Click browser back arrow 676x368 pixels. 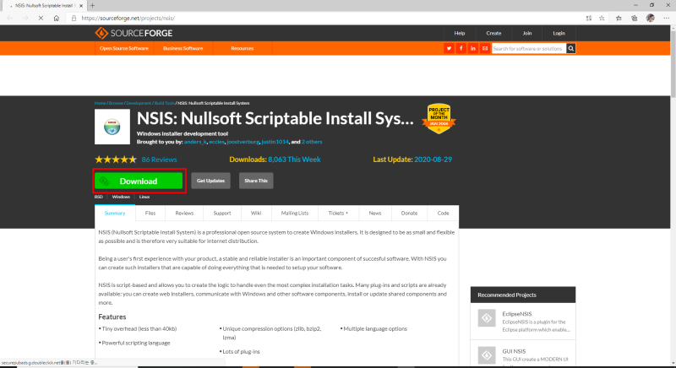(x=10, y=18)
